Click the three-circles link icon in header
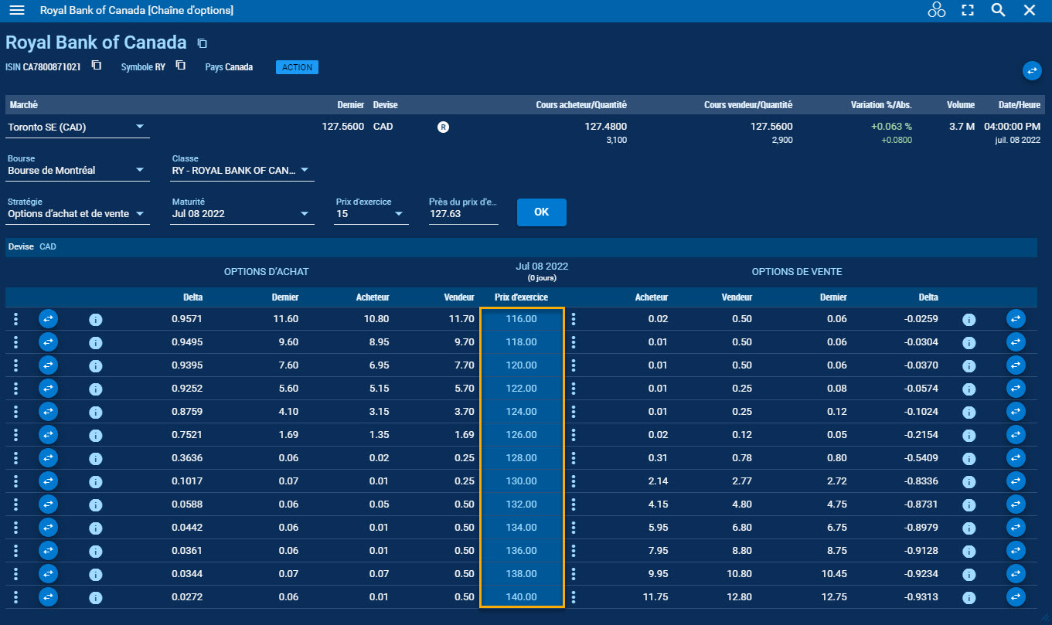This screenshot has height=625, width=1052. [x=936, y=10]
